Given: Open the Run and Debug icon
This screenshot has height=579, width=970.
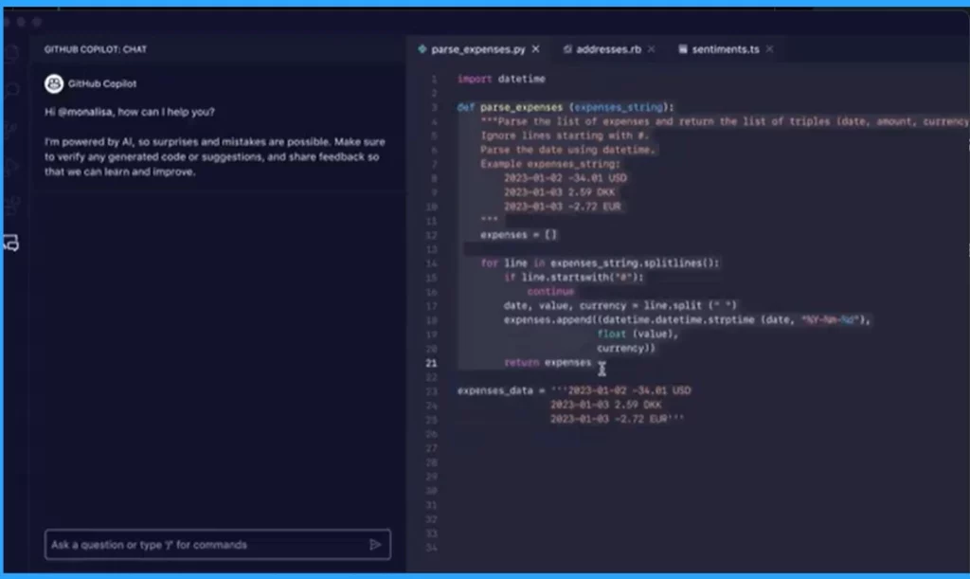Looking at the screenshot, I should coord(11,167).
